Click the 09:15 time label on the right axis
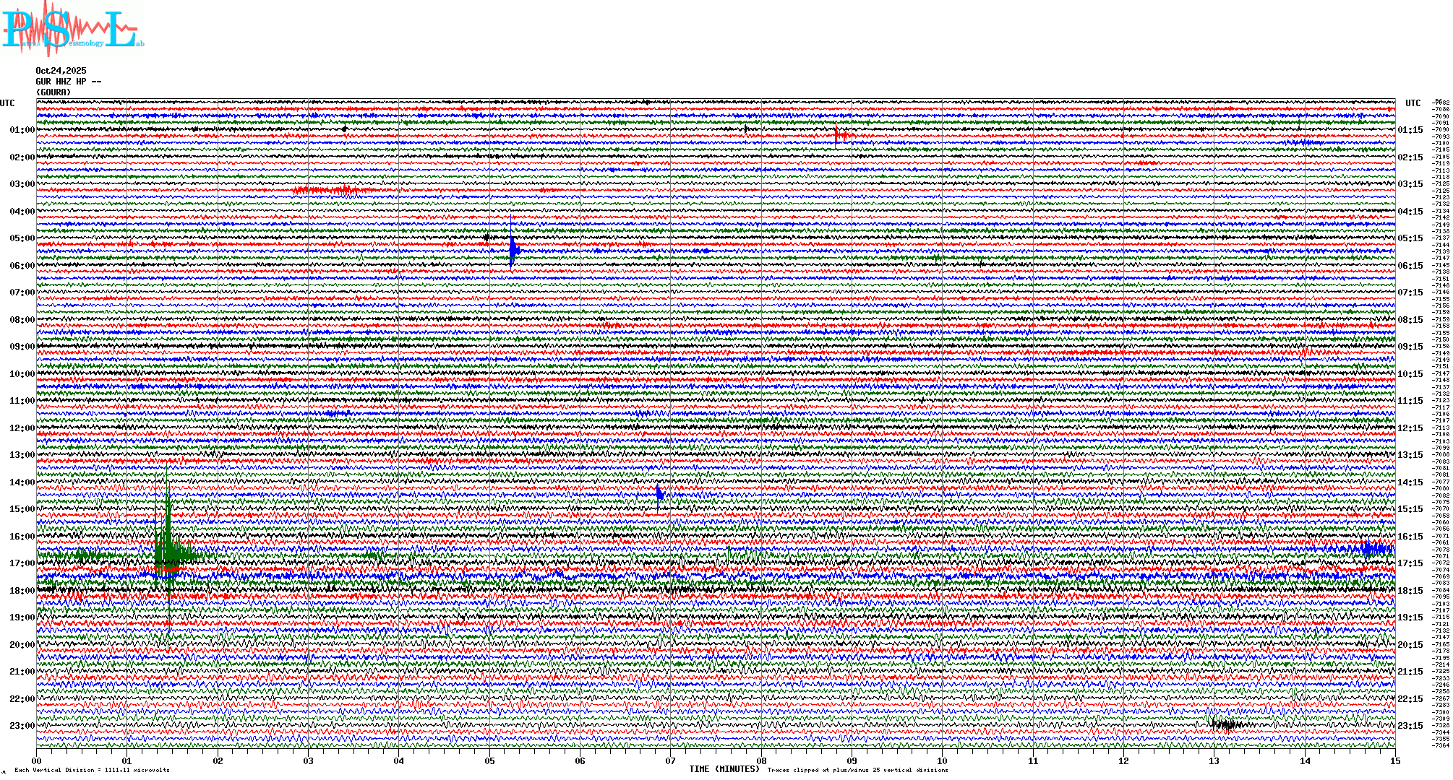Screen dimensions: 1453x780 tap(1410, 347)
